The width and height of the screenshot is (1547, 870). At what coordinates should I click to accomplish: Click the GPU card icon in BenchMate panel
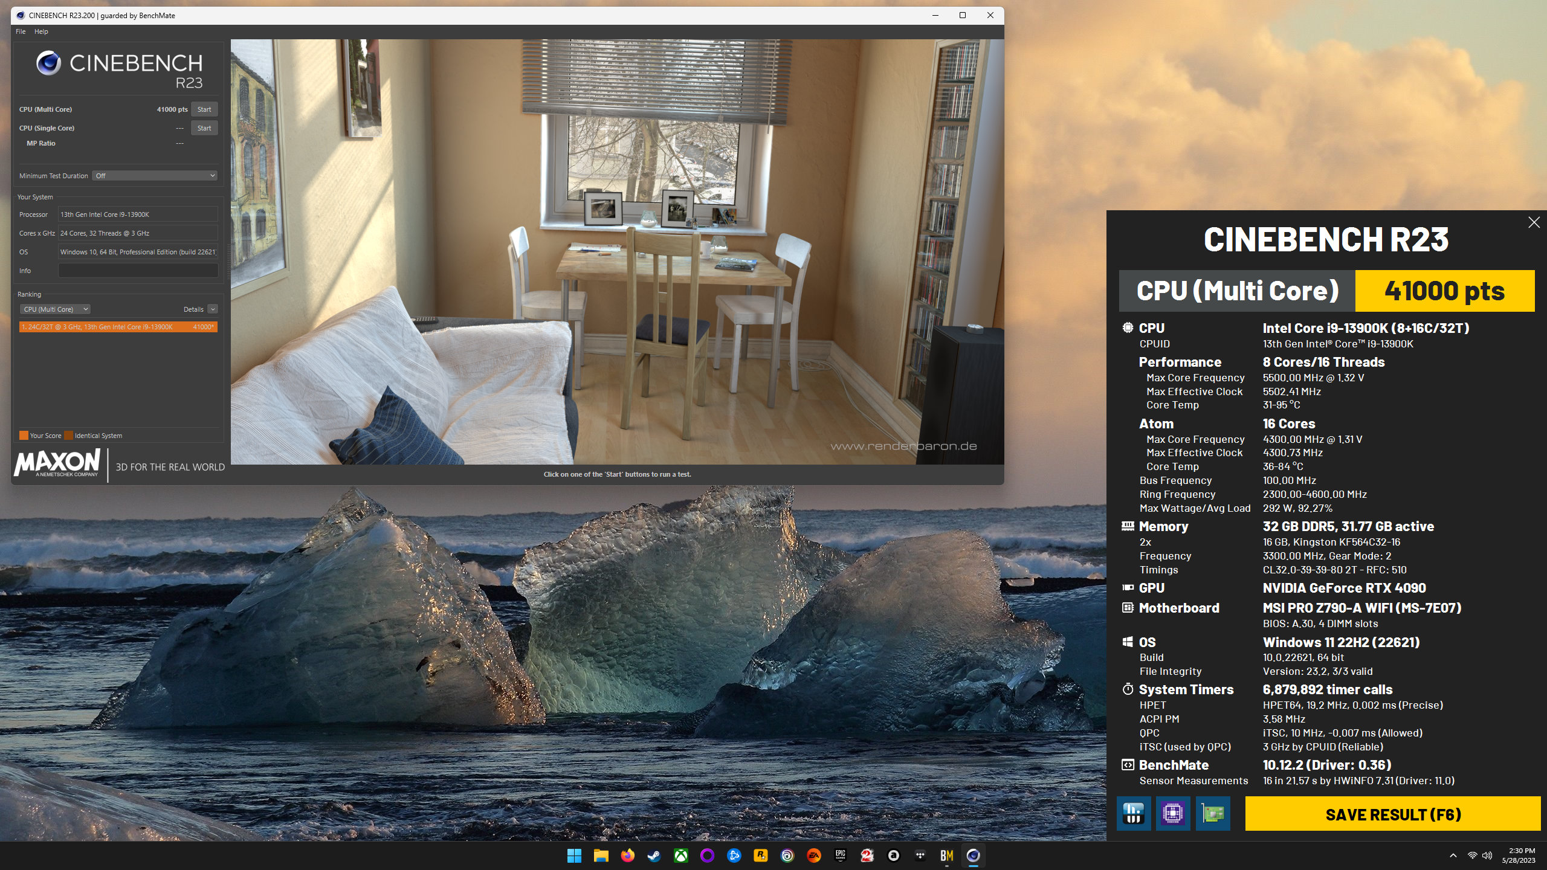[1128, 587]
